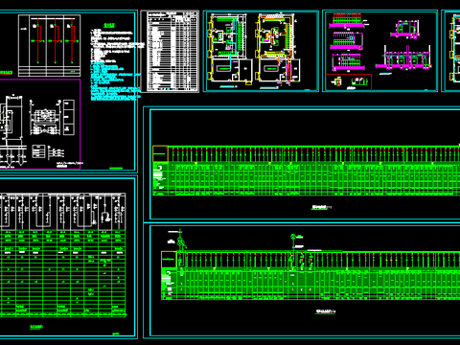Click the magenta section elevation drawing
This screenshot has height=345, width=460.
pyautogui.click(x=404, y=57)
